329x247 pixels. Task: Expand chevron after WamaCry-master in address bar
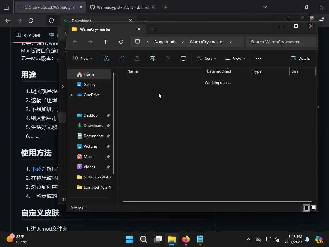(231, 42)
